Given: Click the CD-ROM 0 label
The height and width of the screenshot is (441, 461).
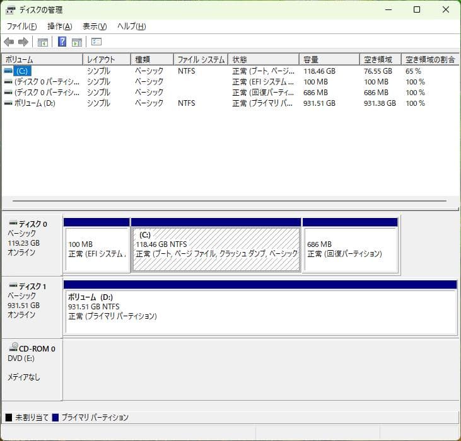Looking at the screenshot, I should 37,348.
